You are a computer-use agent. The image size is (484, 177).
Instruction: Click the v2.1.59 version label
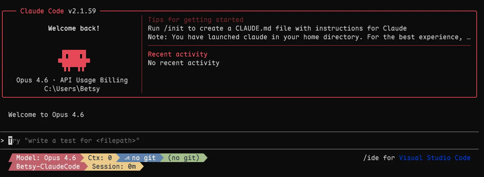82,11
